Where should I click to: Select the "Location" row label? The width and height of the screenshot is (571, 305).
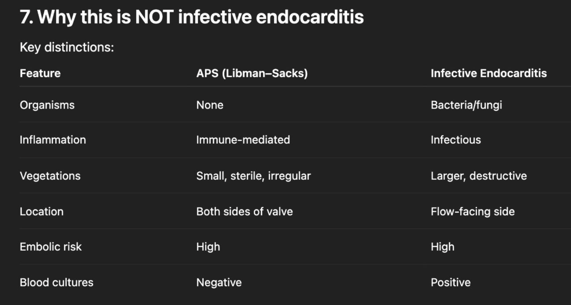pos(42,211)
